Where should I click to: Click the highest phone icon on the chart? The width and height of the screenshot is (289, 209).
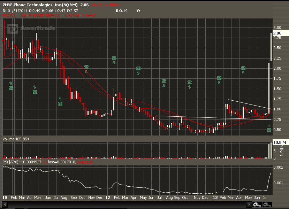(114, 58)
